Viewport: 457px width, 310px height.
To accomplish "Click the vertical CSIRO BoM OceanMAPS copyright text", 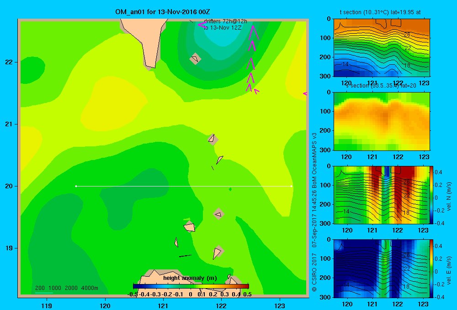I will [314, 212].
